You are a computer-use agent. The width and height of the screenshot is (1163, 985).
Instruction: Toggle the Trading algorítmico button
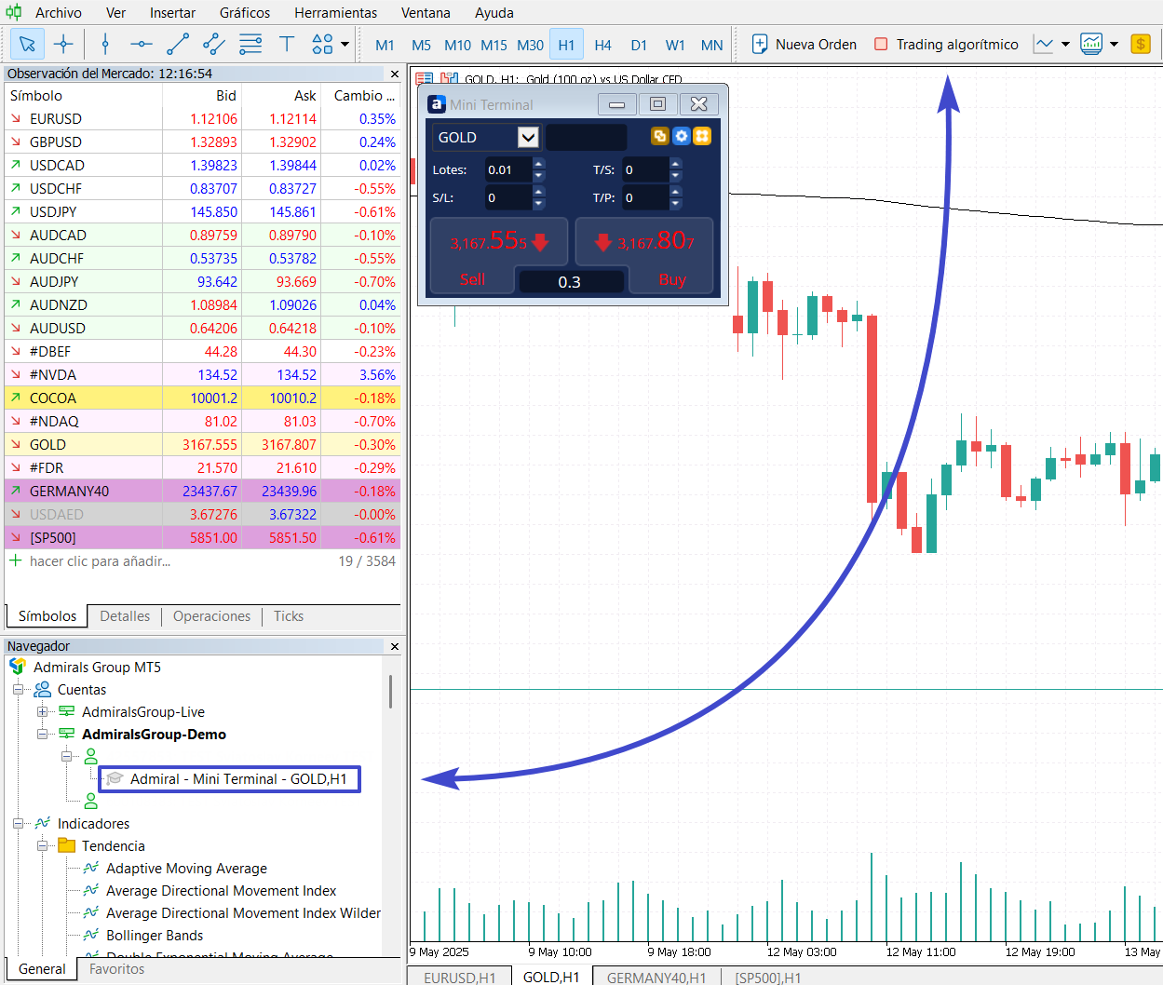point(947,44)
